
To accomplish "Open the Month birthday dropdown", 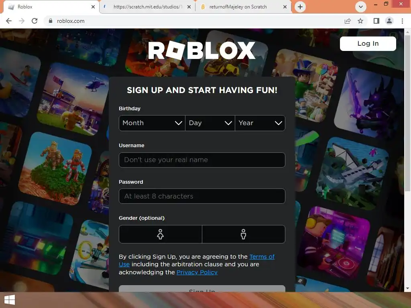I will coord(152,123).
